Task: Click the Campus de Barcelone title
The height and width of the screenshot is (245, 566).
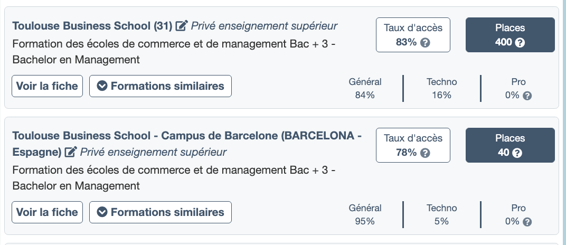Action: pos(186,136)
